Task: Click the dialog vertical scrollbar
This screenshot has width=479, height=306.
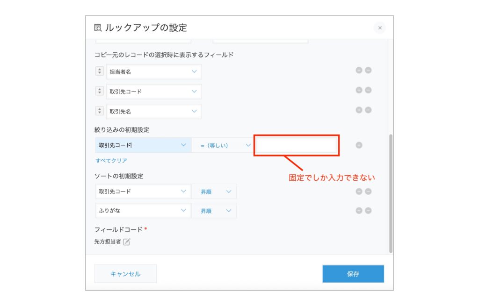Action: pos(391,193)
